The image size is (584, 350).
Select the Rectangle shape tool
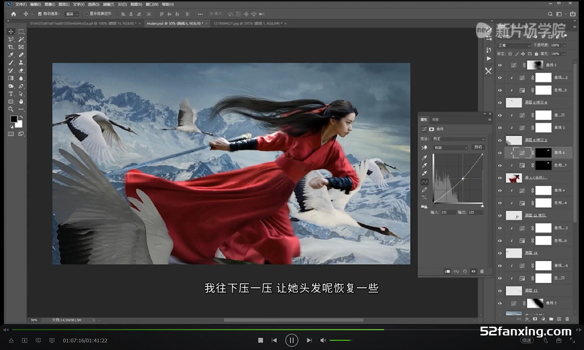11,102
